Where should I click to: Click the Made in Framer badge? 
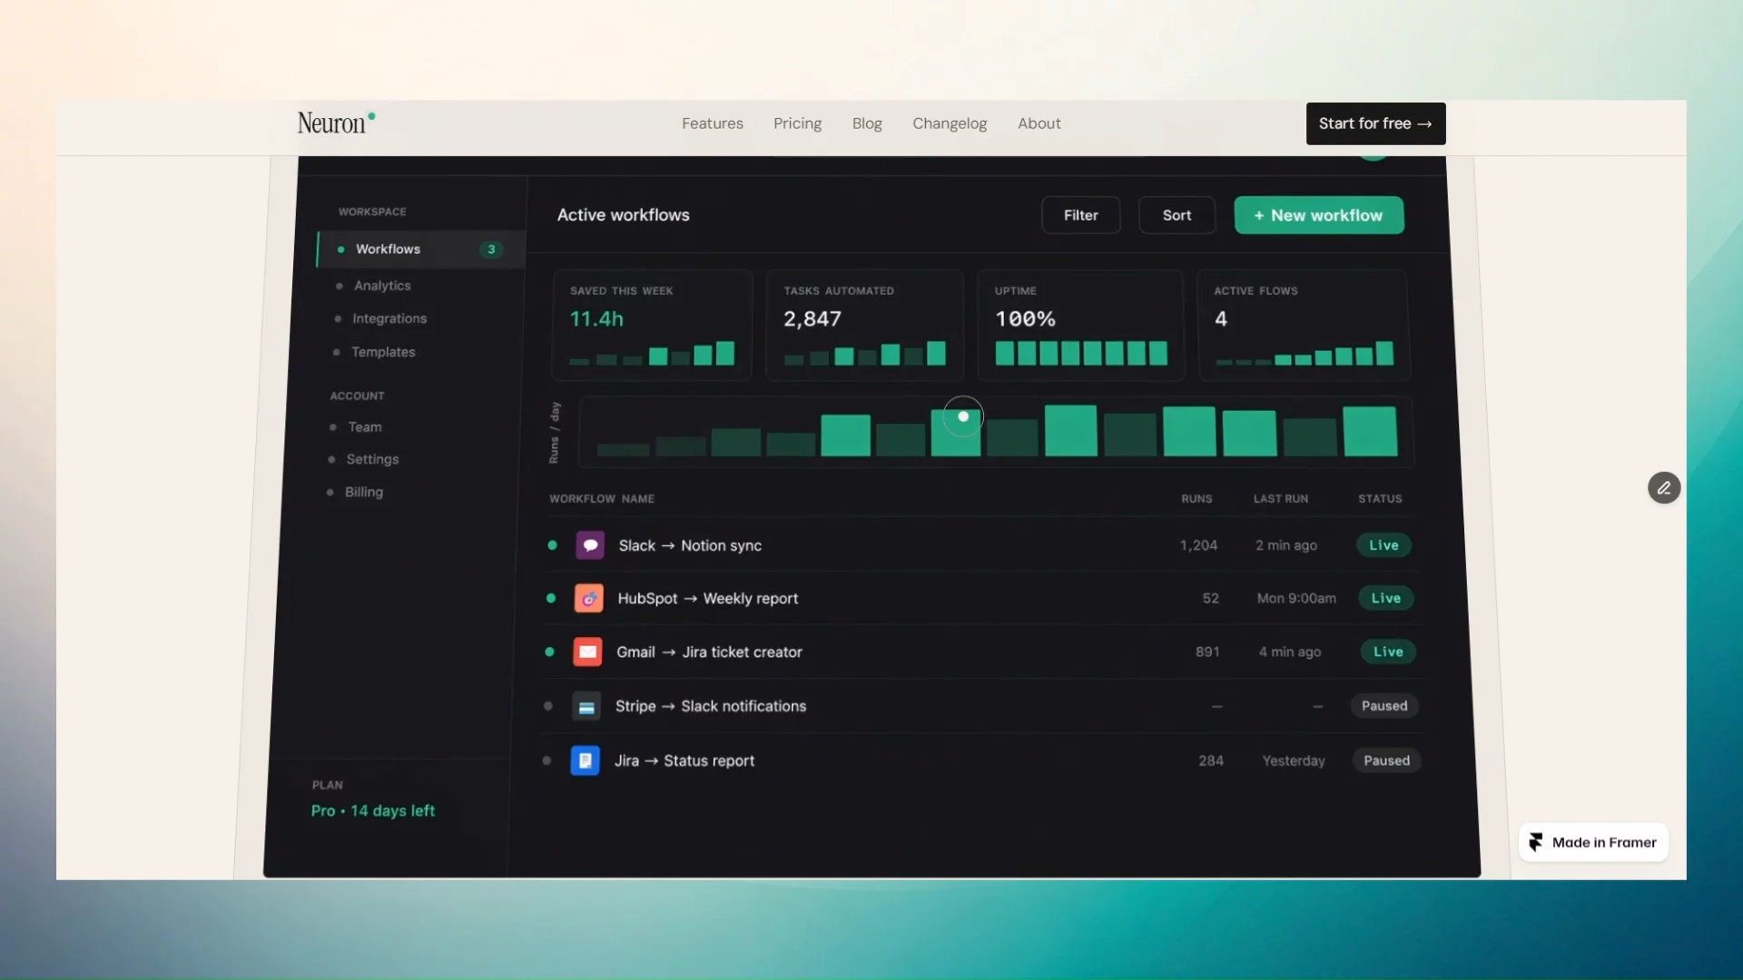(1593, 842)
